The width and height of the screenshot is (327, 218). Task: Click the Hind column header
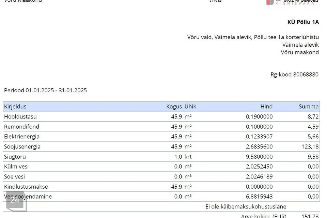tap(266, 106)
